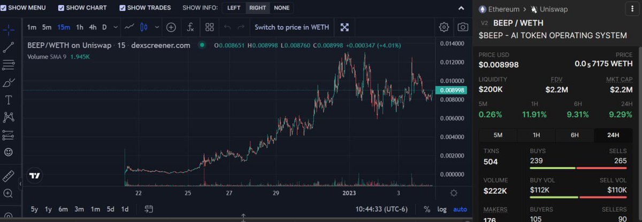
Task: Open the Ethereum chain link
Action: [499, 9]
